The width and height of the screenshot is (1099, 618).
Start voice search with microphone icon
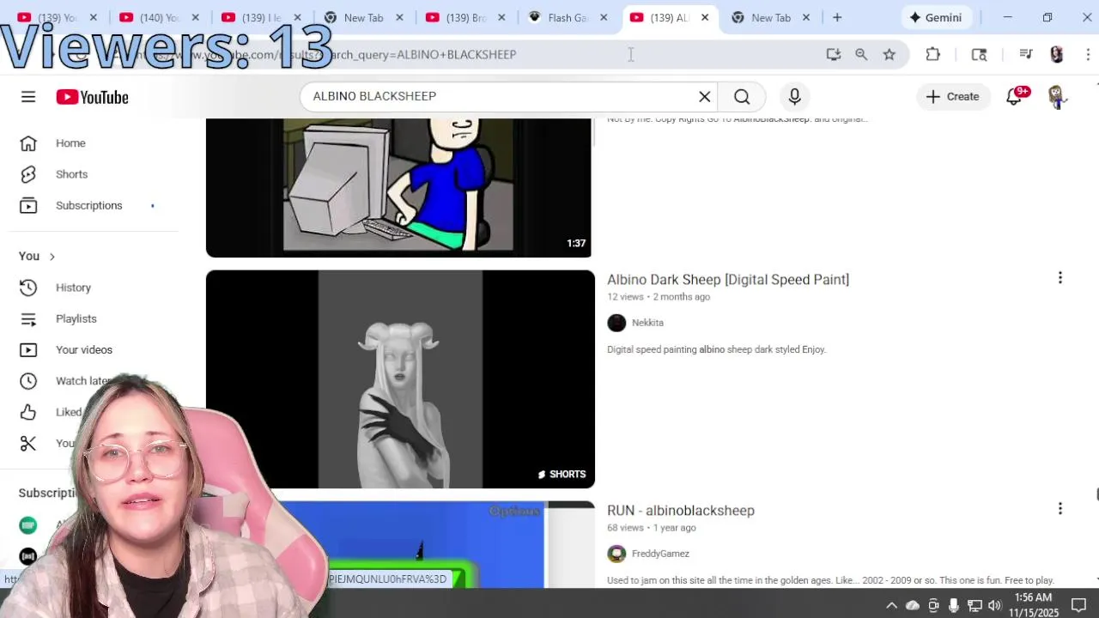pos(794,97)
